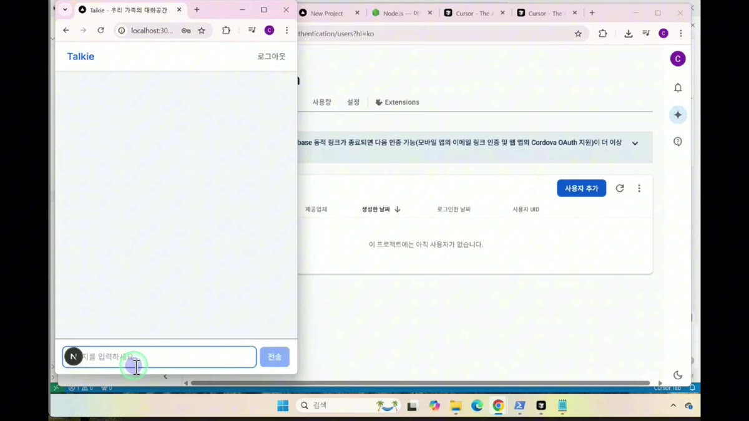Select the Talkie browser tab
Image resolution: width=749 pixels, height=421 pixels.
click(130, 10)
